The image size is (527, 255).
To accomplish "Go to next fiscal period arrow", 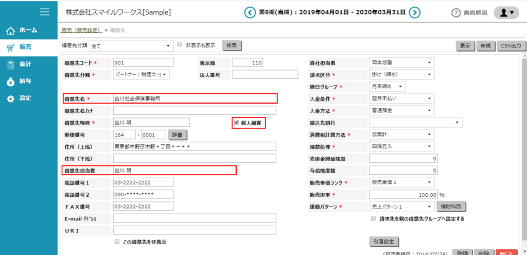I will (x=415, y=12).
